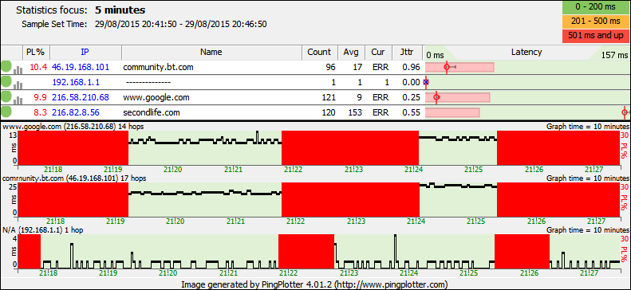The image size is (631, 290).
Task: Sort by the Count column header
Action: pyautogui.click(x=320, y=52)
